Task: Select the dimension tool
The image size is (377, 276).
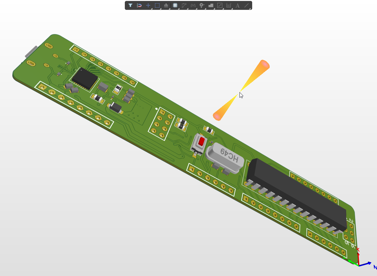Action: pyautogui.click(x=229, y=5)
